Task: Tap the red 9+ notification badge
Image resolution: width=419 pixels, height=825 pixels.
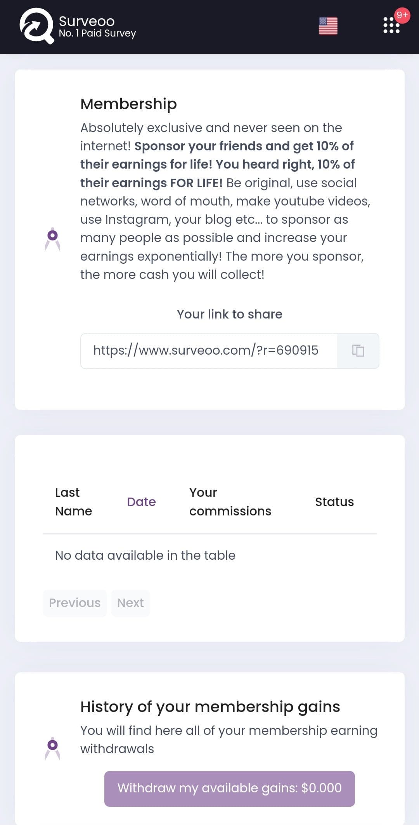Action: (x=402, y=15)
